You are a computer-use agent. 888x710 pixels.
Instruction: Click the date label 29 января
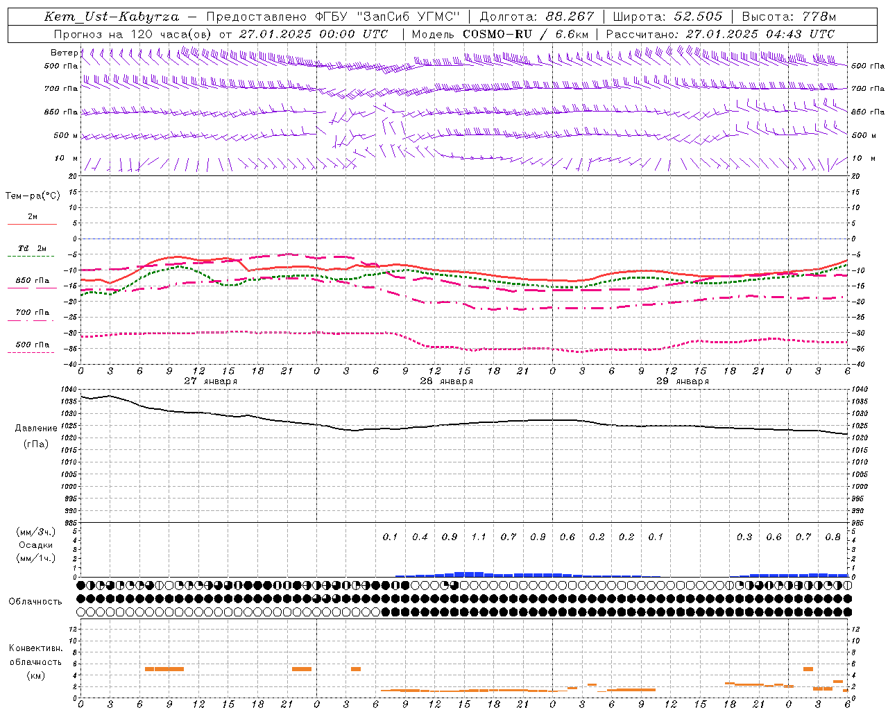click(x=682, y=381)
